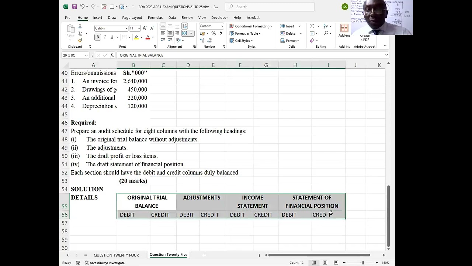The height and width of the screenshot is (266, 472).
Task: Click the AutoSum sigma icon
Action: 312,26
